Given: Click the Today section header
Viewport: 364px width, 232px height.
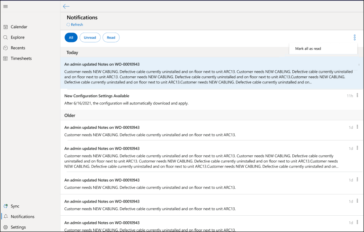Looking at the screenshot, I should 72,52.
